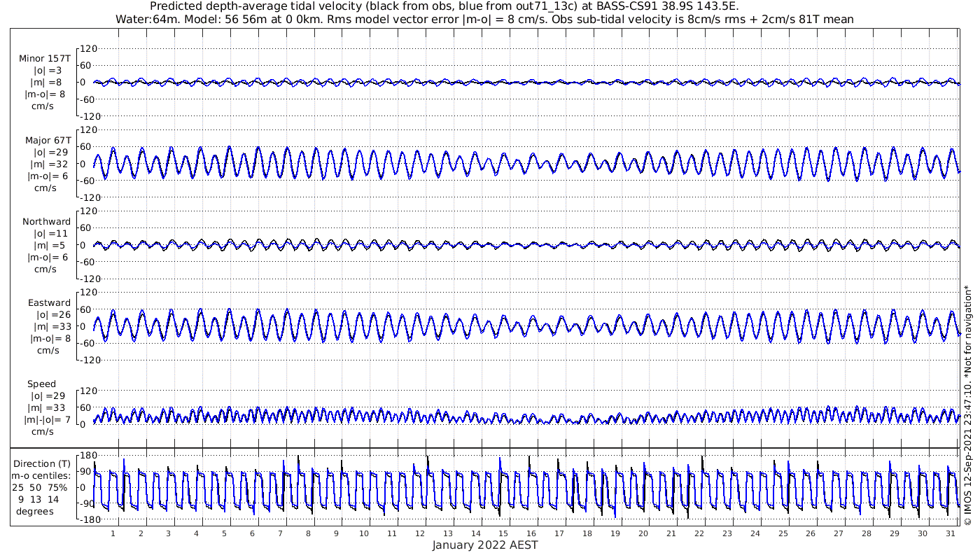Click the -120 tick of the Minor panel
This screenshot has height=560, width=980.
85,115
